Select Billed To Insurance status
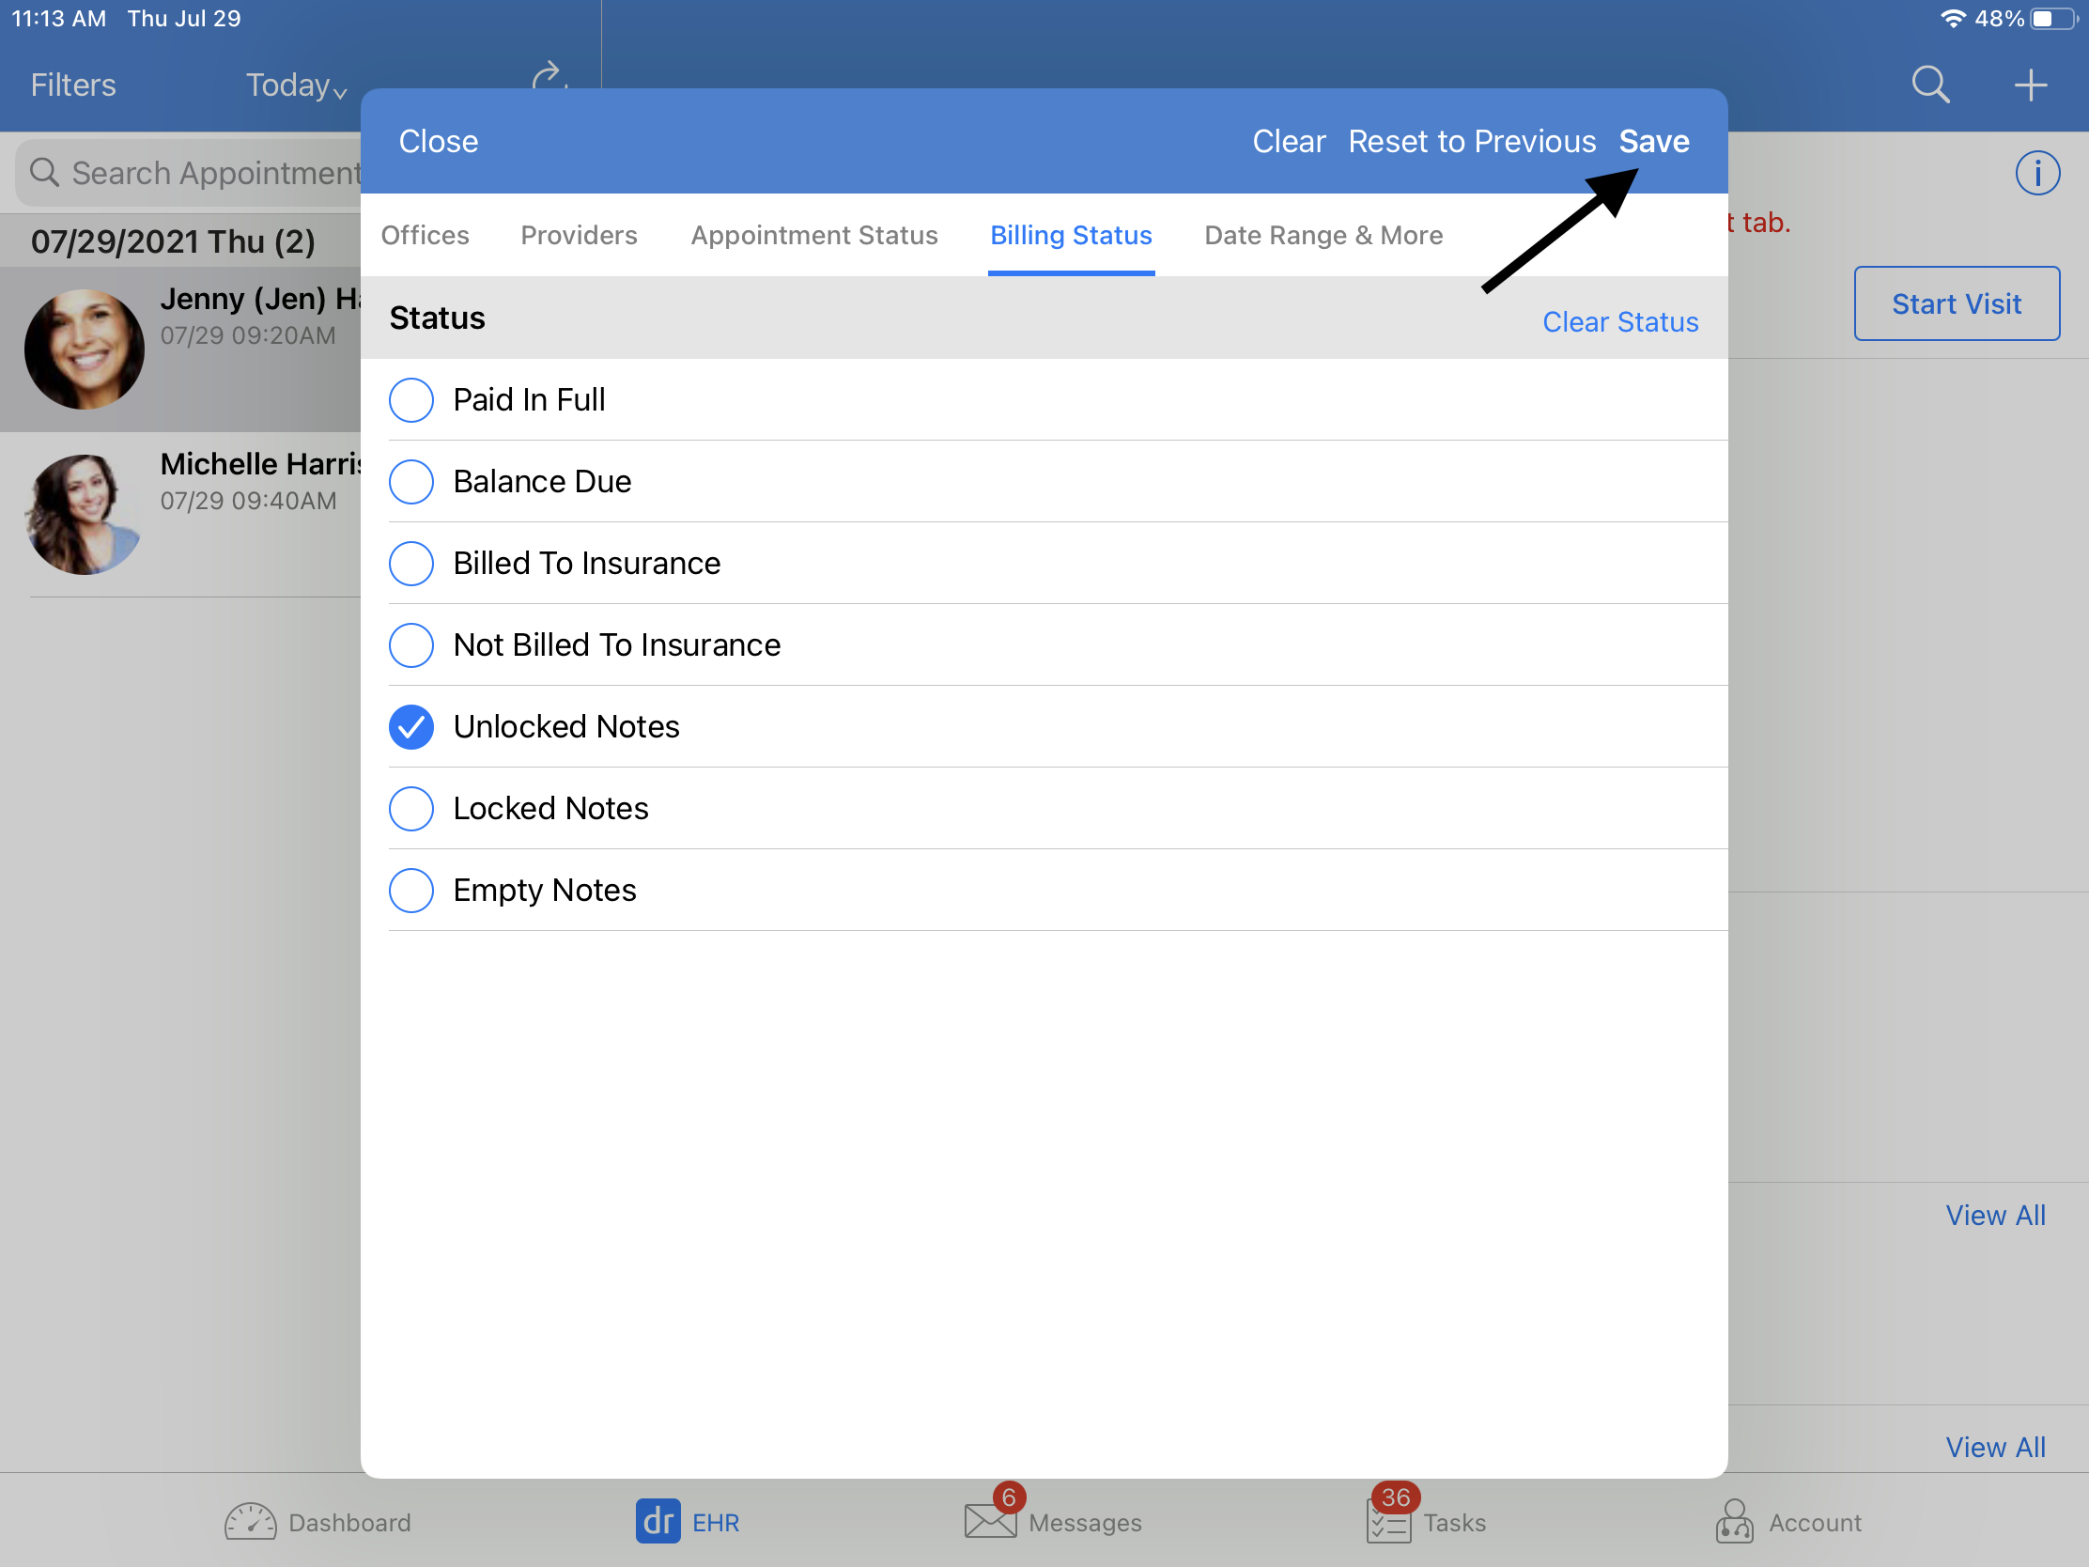 click(410, 561)
